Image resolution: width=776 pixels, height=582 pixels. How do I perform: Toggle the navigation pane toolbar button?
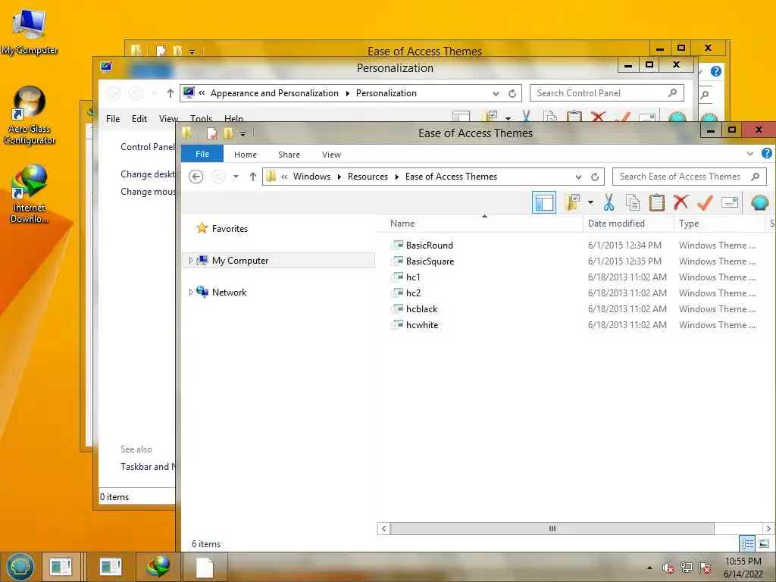click(x=544, y=202)
